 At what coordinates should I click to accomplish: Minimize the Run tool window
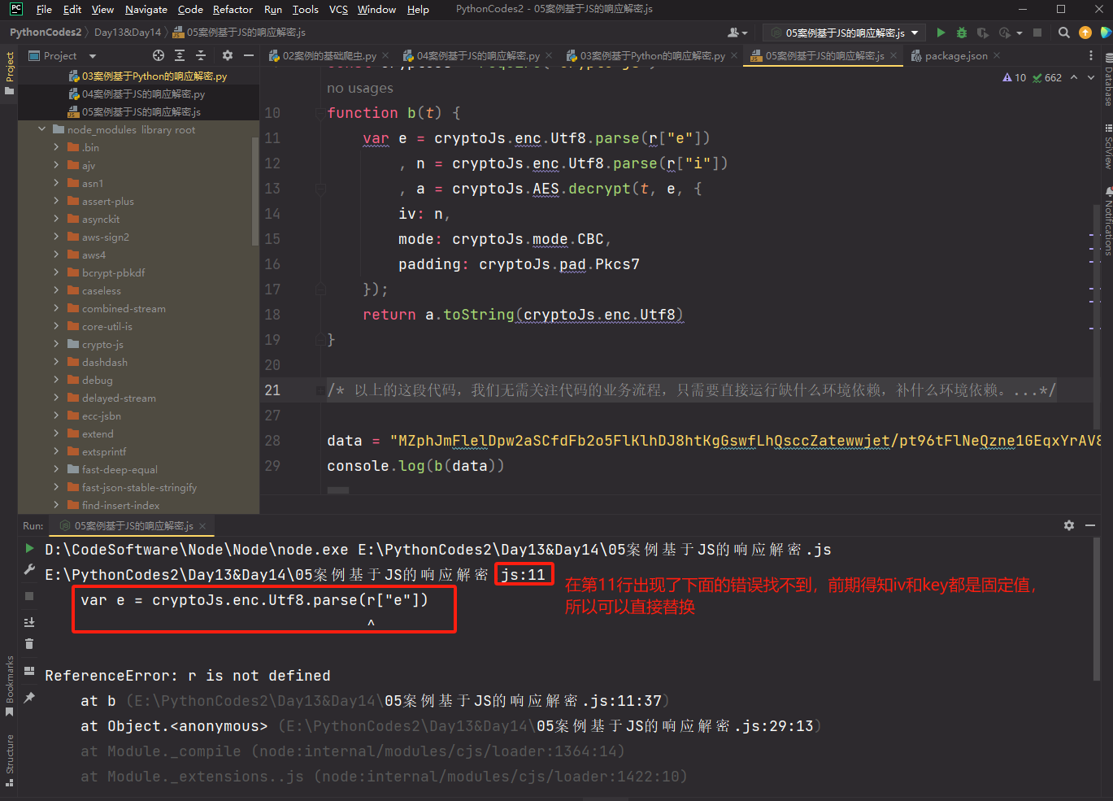pos(1090,525)
